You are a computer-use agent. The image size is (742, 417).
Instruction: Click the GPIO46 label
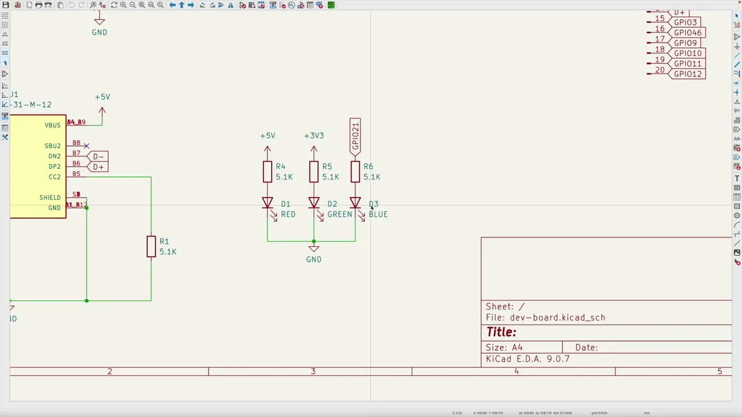688,32
